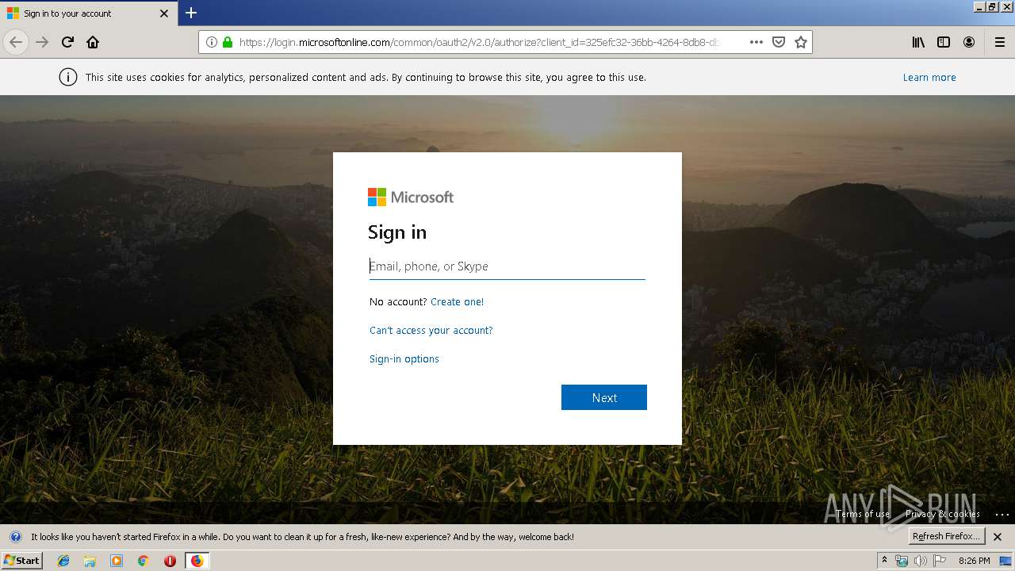This screenshot has height=571, width=1015.
Task: Open the Windows Start menu
Action: pos(21,561)
